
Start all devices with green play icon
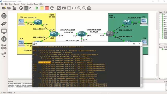(x=37, y=8)
